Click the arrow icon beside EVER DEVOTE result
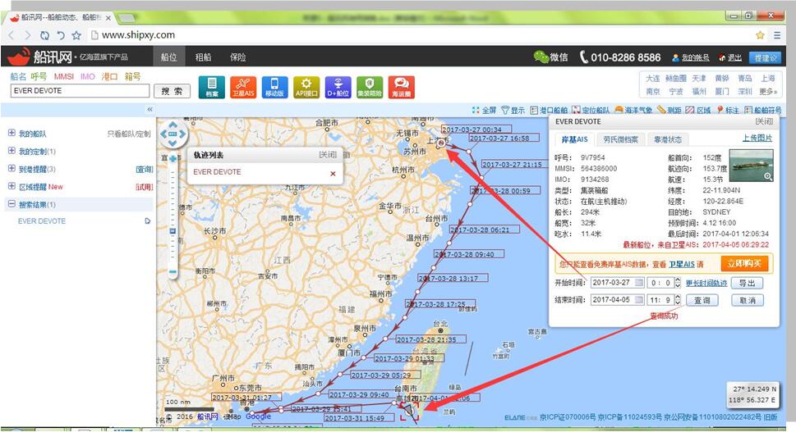Image resolution: width=796 pixels, height=432 pixels. tap(148, 221)
